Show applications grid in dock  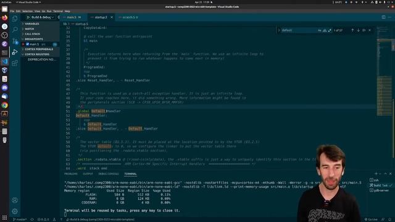(4, 218)
